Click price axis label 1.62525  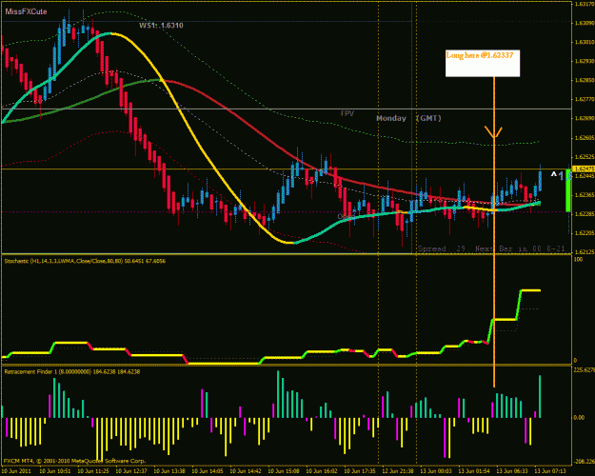[584, 157]
